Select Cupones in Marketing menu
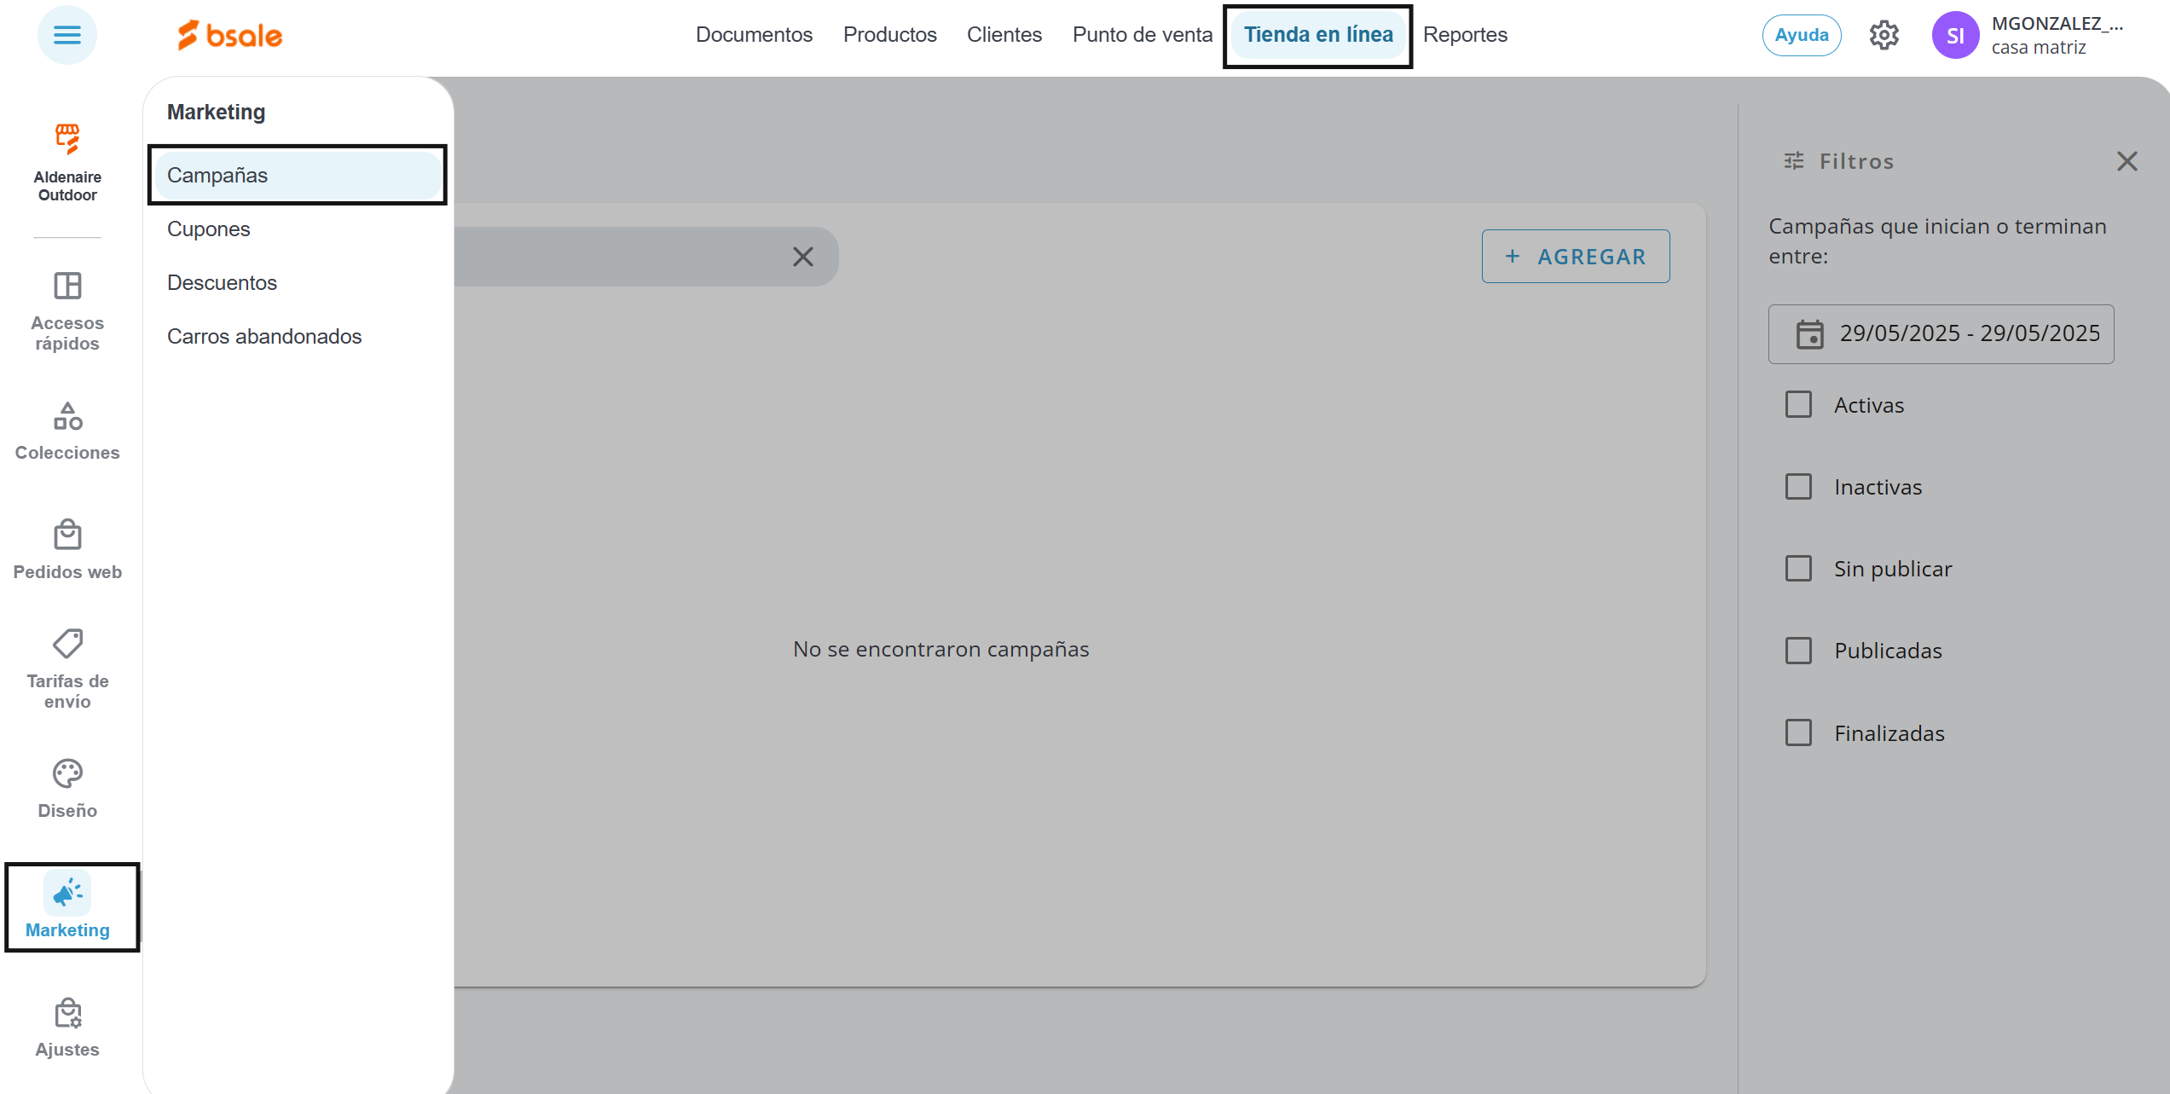The width and height of the screenshot is (2170, 1094). 209,229
